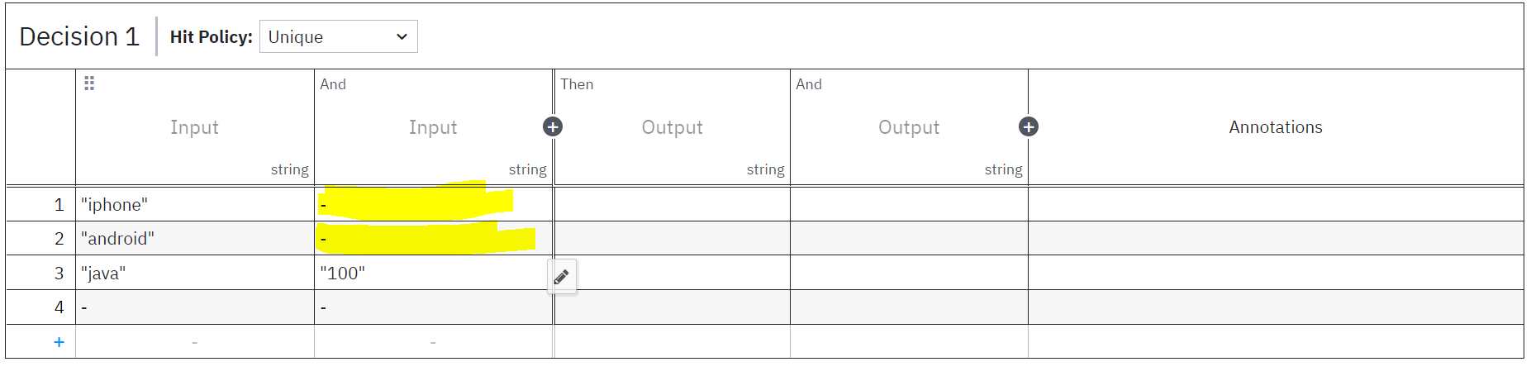Select the "android" cell in row 2

194,239
